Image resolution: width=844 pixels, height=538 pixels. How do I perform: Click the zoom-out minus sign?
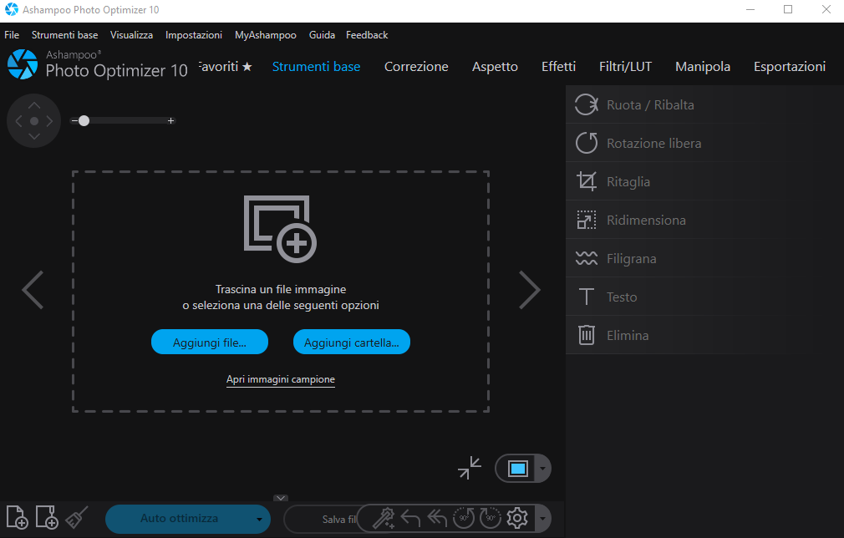74,121
